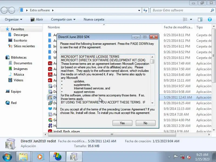Screen dimensions: 216x162
Task: Expand the arrow after Extra software in the address bar
Action: (x=53, y=10)
